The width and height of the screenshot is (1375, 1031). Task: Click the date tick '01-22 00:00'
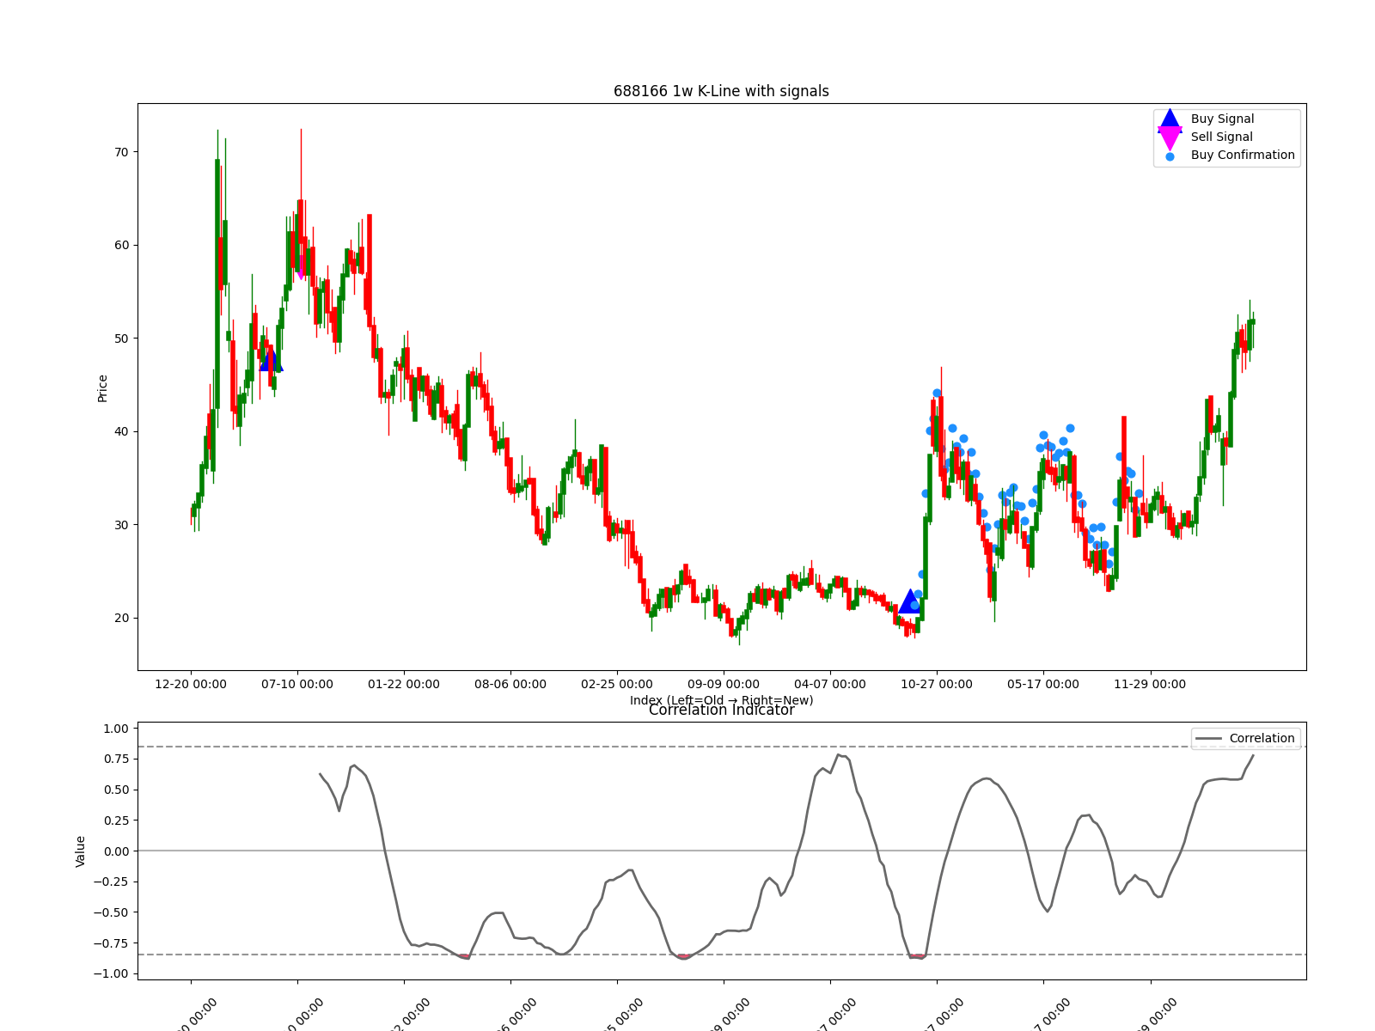[x=404, y=685]
